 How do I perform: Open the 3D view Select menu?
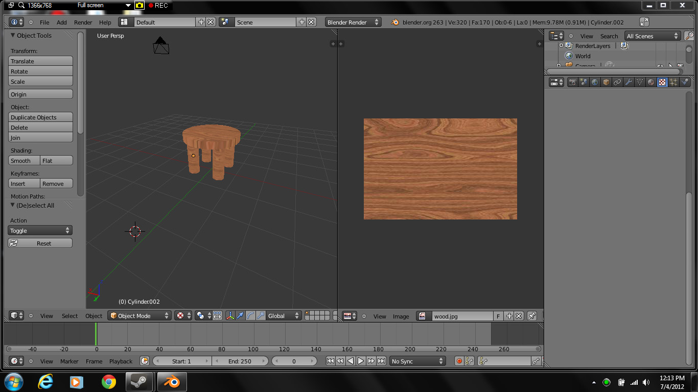(70, 316)
